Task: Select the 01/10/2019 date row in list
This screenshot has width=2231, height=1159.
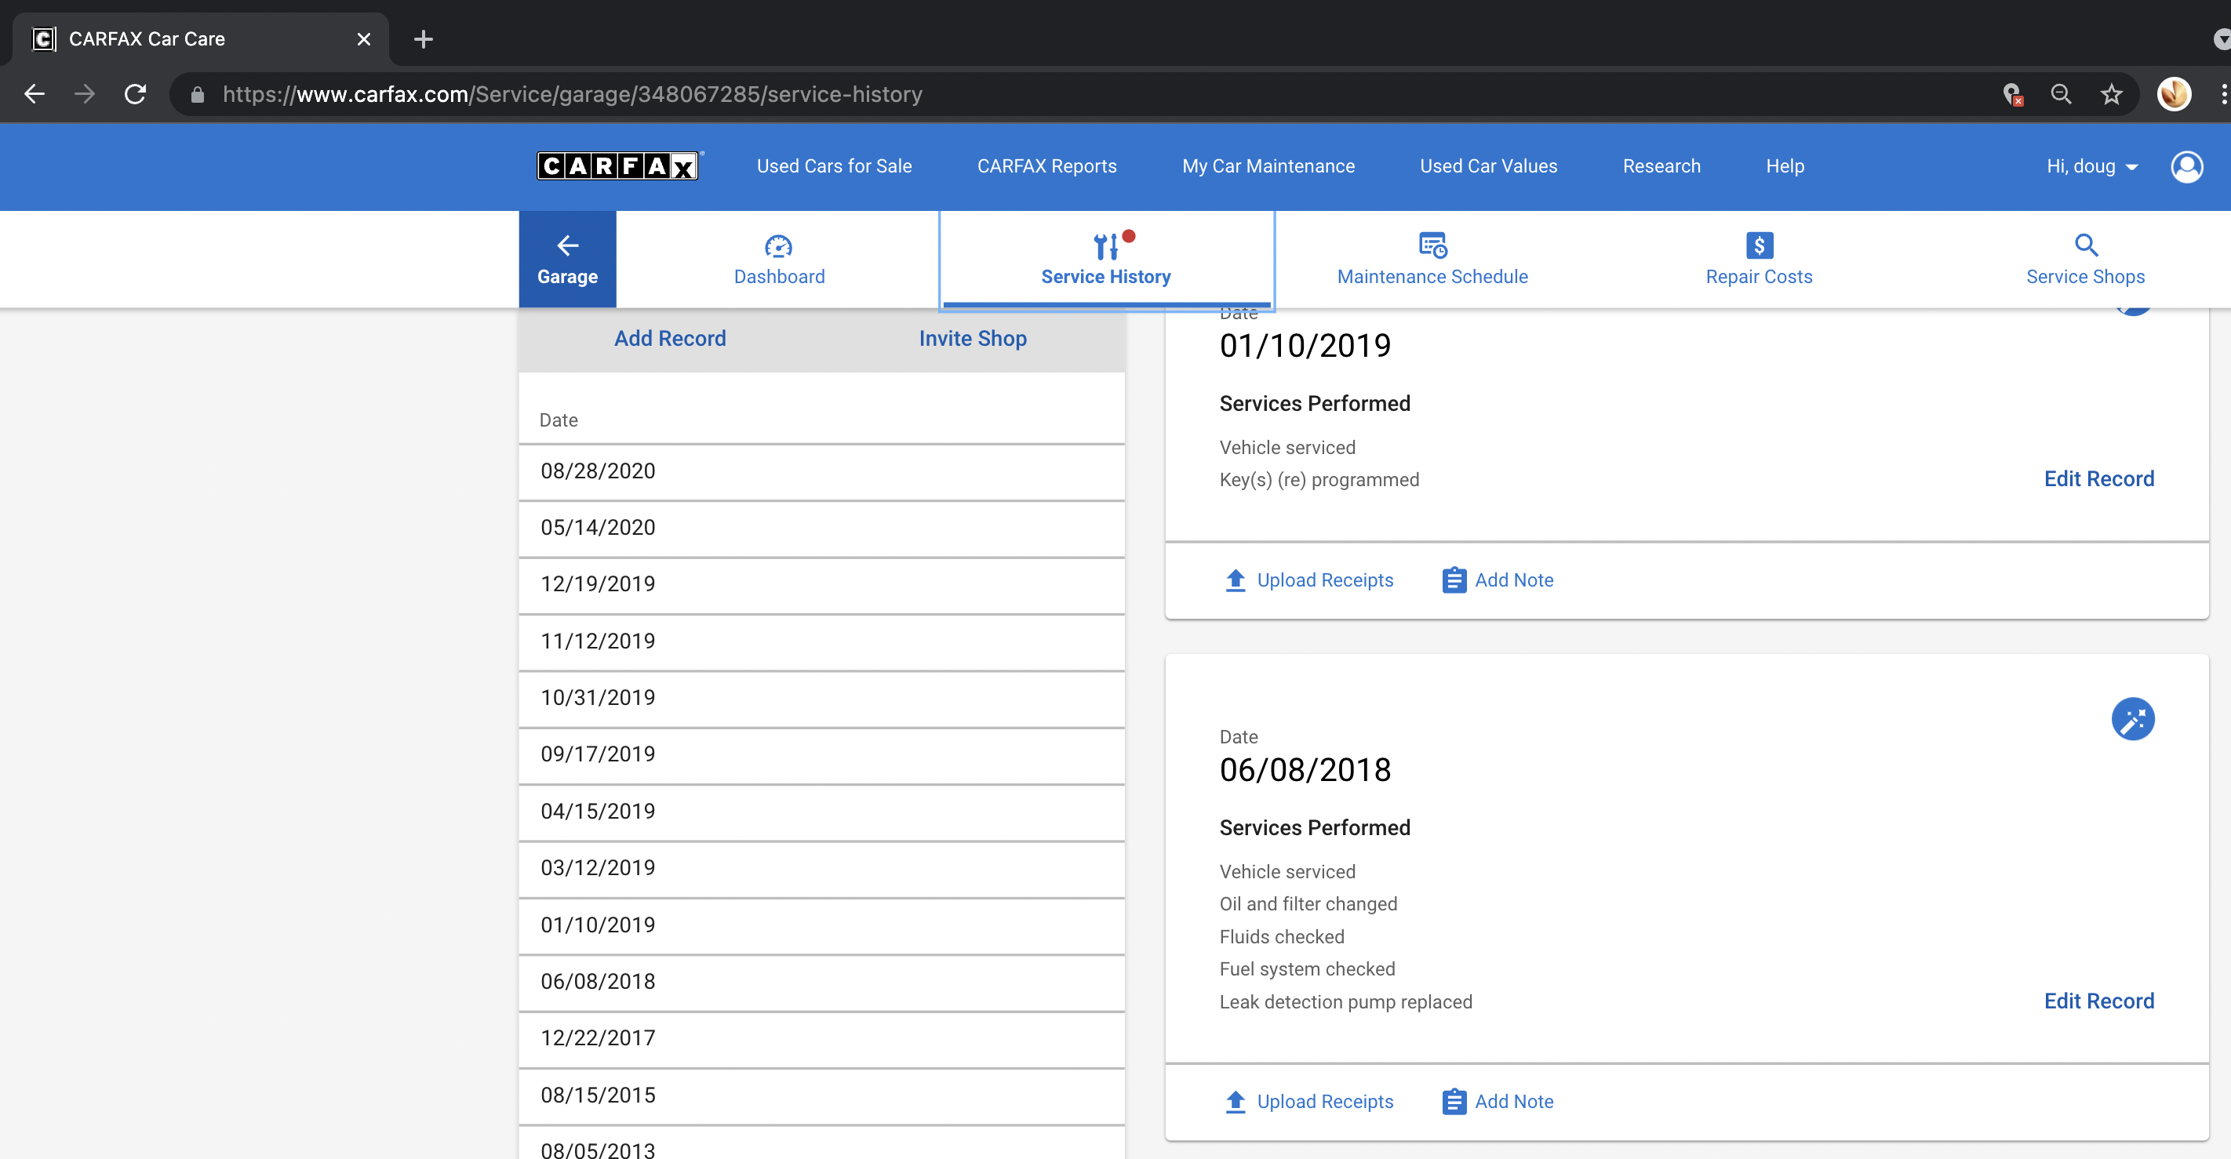Action: [x=821, y=925]
